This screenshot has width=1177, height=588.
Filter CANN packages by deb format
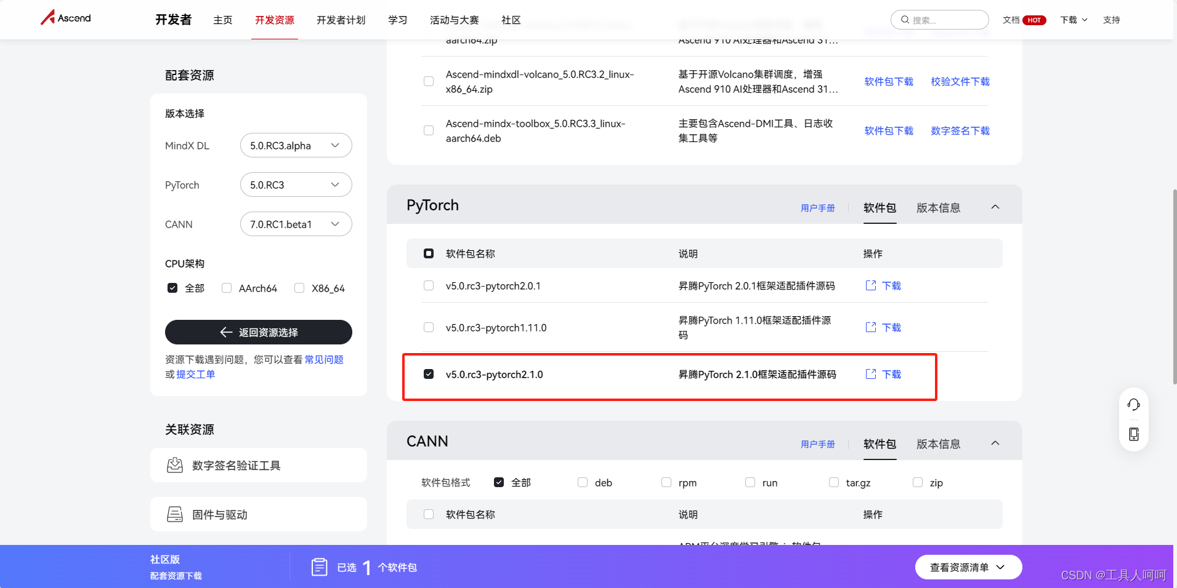(583, 482)
